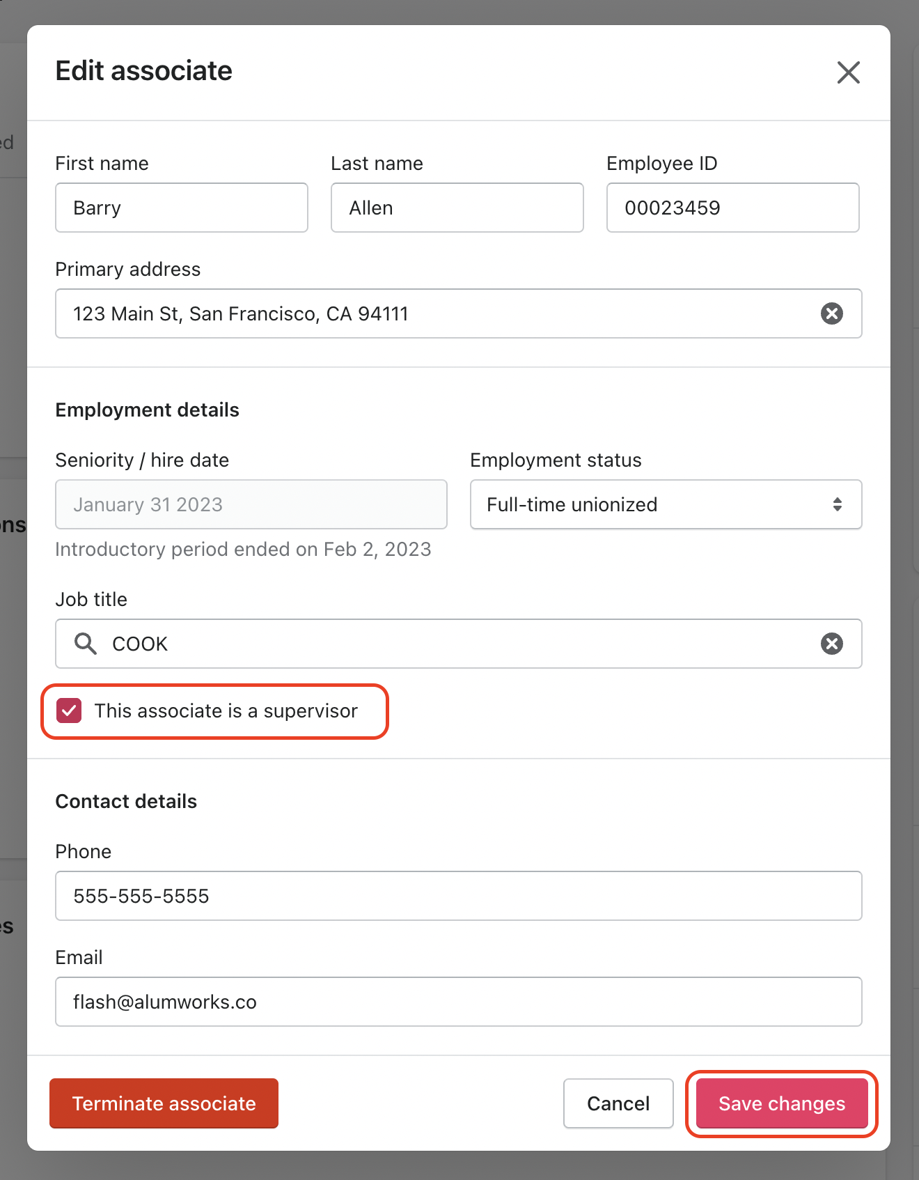Click the introductory period ended note
The height and width of the screenshot is (1180, 919).
point(243,549)
